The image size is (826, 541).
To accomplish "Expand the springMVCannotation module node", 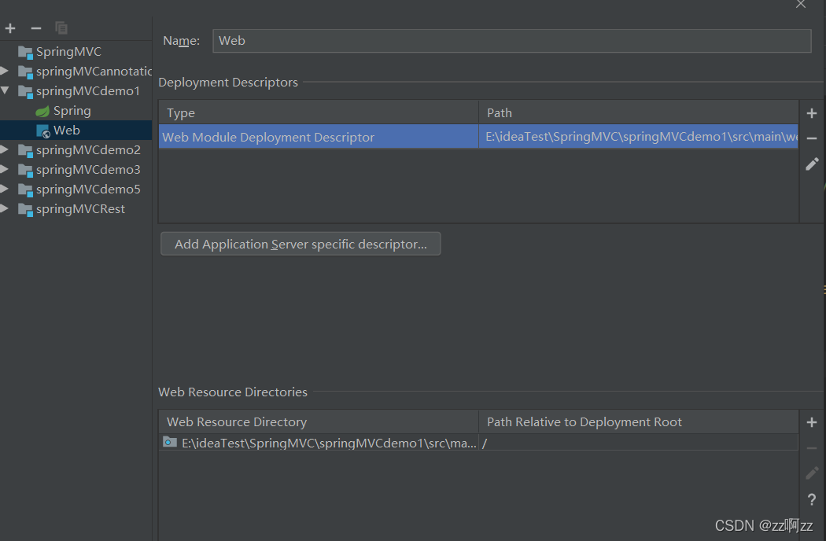I will [4, 71].
